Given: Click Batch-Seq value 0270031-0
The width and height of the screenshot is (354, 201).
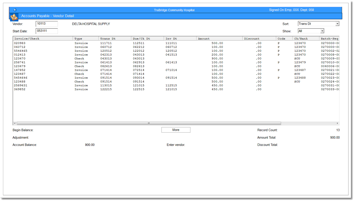Looking at the screenshot, I should coord(330,85).
